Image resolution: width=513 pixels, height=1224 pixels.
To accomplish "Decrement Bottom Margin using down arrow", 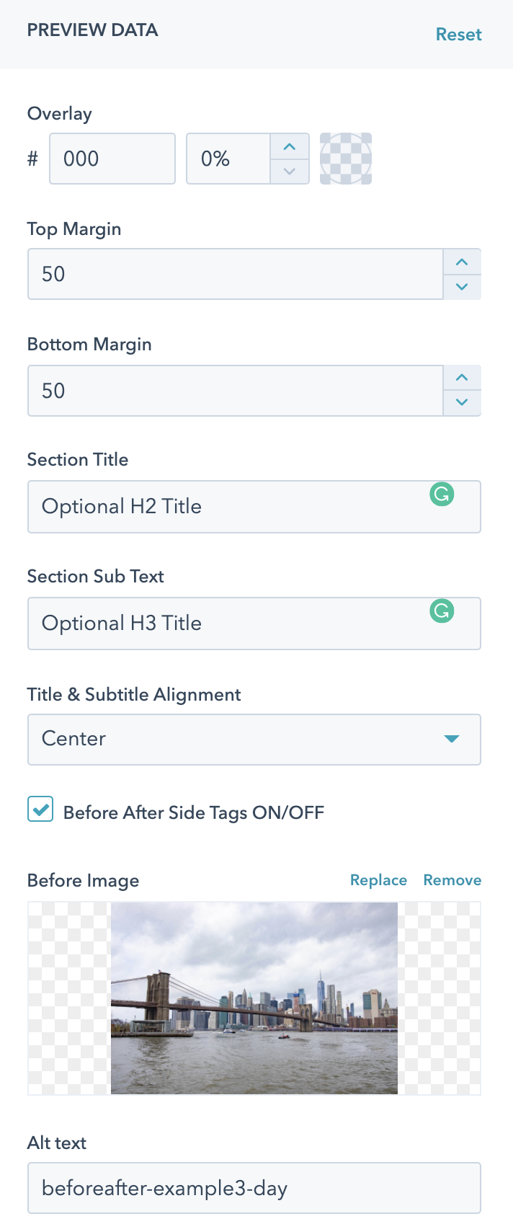I will 462,402.
